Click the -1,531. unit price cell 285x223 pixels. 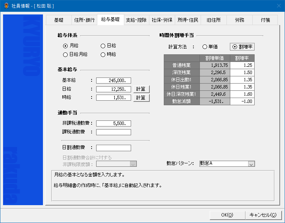point(215,101)
